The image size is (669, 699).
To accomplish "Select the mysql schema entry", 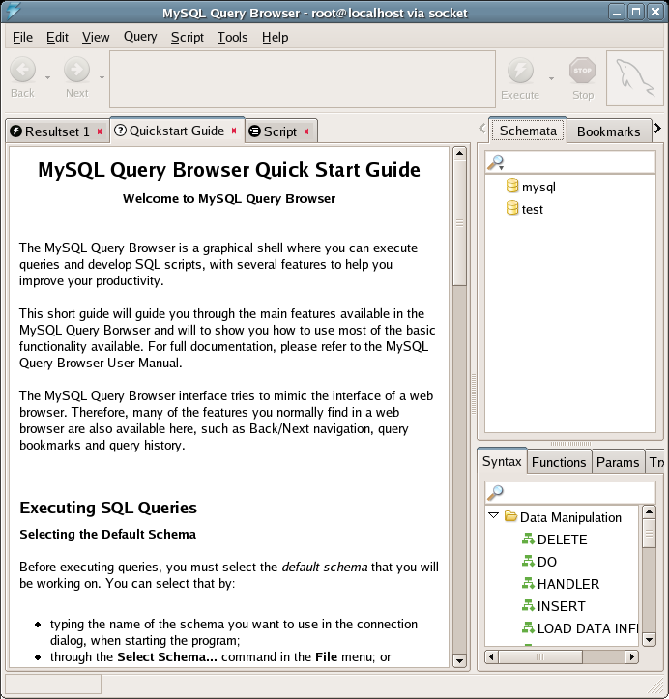I will point(538,187).
